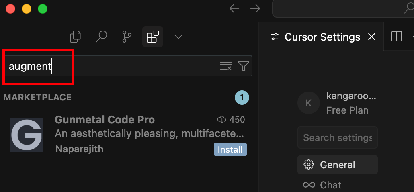Image resolution: width=414 pixels, height=192 pixels.
Task: Close the Cursor Settings tab
Action: [371, 37]
